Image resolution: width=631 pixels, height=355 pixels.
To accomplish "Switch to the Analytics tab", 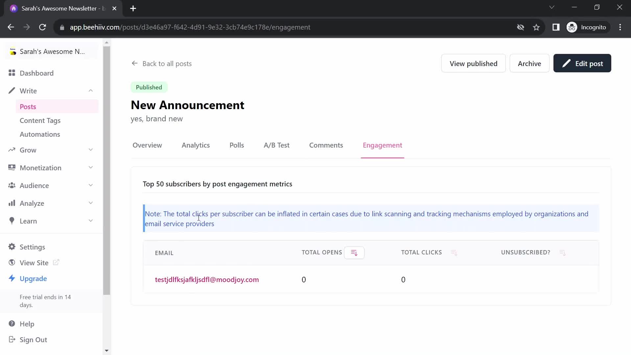I will 196,145.
